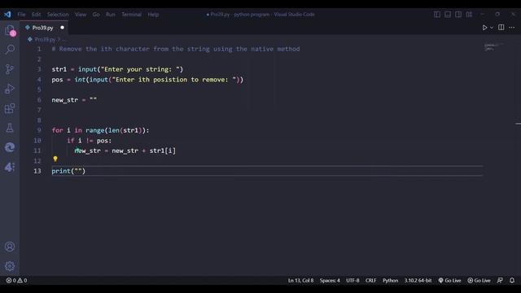Click the unsaved dot on Pro39.py tab

click(62, 28)
